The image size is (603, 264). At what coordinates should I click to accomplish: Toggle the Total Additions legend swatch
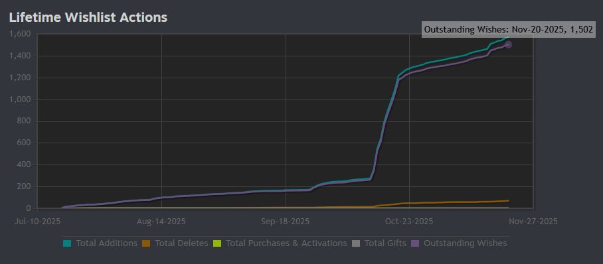[x=67, y=243]
